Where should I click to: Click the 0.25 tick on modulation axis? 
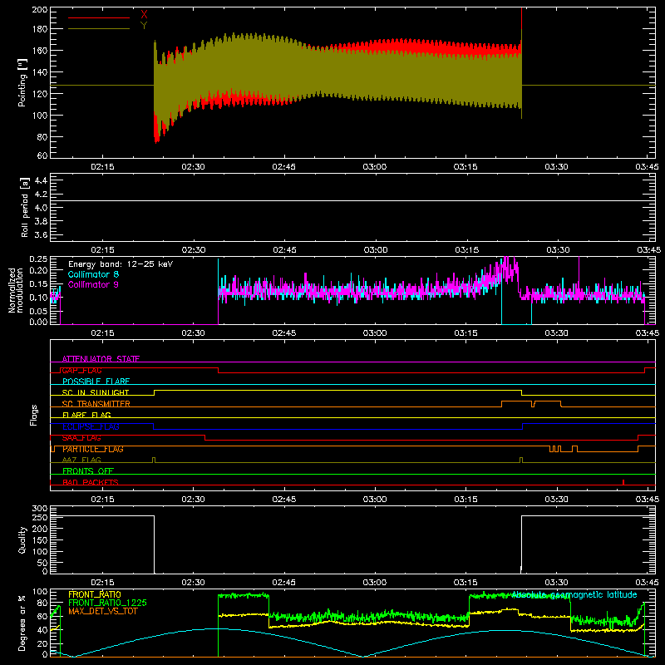click(x=39, y=259)
